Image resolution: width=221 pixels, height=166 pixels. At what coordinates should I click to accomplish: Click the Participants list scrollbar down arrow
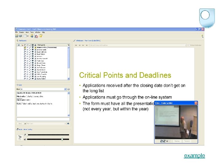(x=69, y=79)
